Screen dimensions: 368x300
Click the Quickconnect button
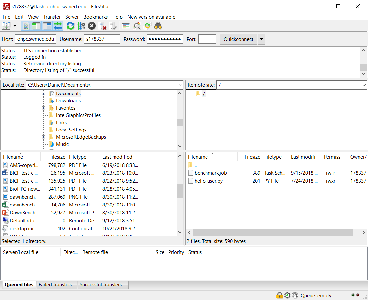click(239, 39)
